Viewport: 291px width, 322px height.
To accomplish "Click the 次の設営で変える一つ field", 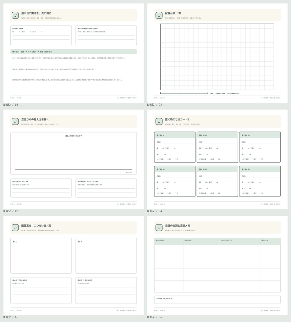I will (217, 300).
